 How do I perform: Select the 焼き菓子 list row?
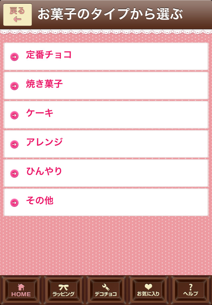click(x=106, y=85)
